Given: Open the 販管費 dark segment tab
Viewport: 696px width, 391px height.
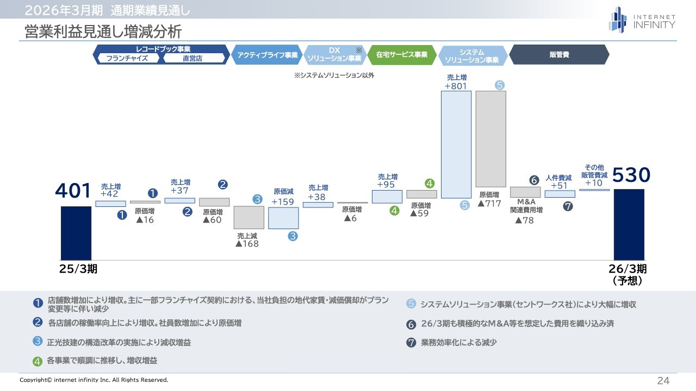Looking at the screenshot, I should (x=558, y=55).
